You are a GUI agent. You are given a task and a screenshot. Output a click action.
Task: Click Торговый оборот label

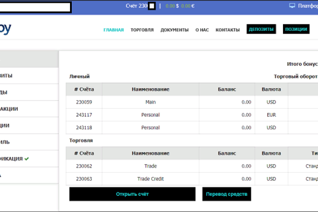click(296, 77)
